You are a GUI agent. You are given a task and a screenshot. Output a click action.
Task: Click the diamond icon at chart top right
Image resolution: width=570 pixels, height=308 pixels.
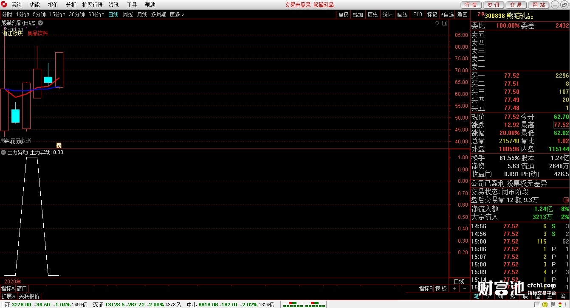(437, 23)
